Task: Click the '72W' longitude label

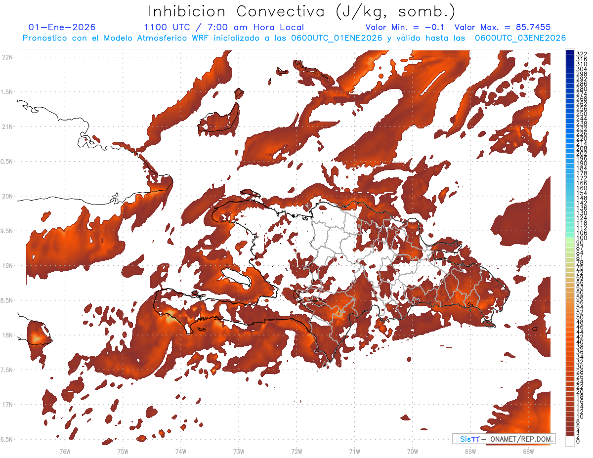Action: [296, 452]
